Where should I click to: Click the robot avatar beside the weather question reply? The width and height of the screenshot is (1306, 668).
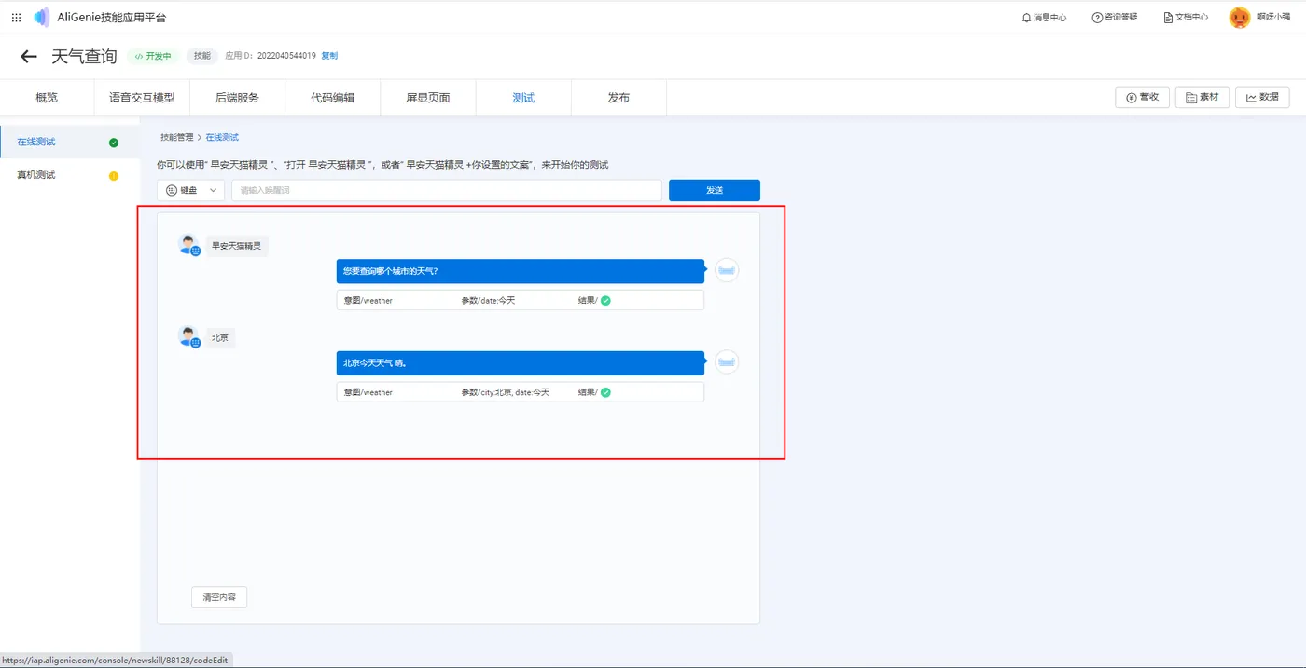727,271
